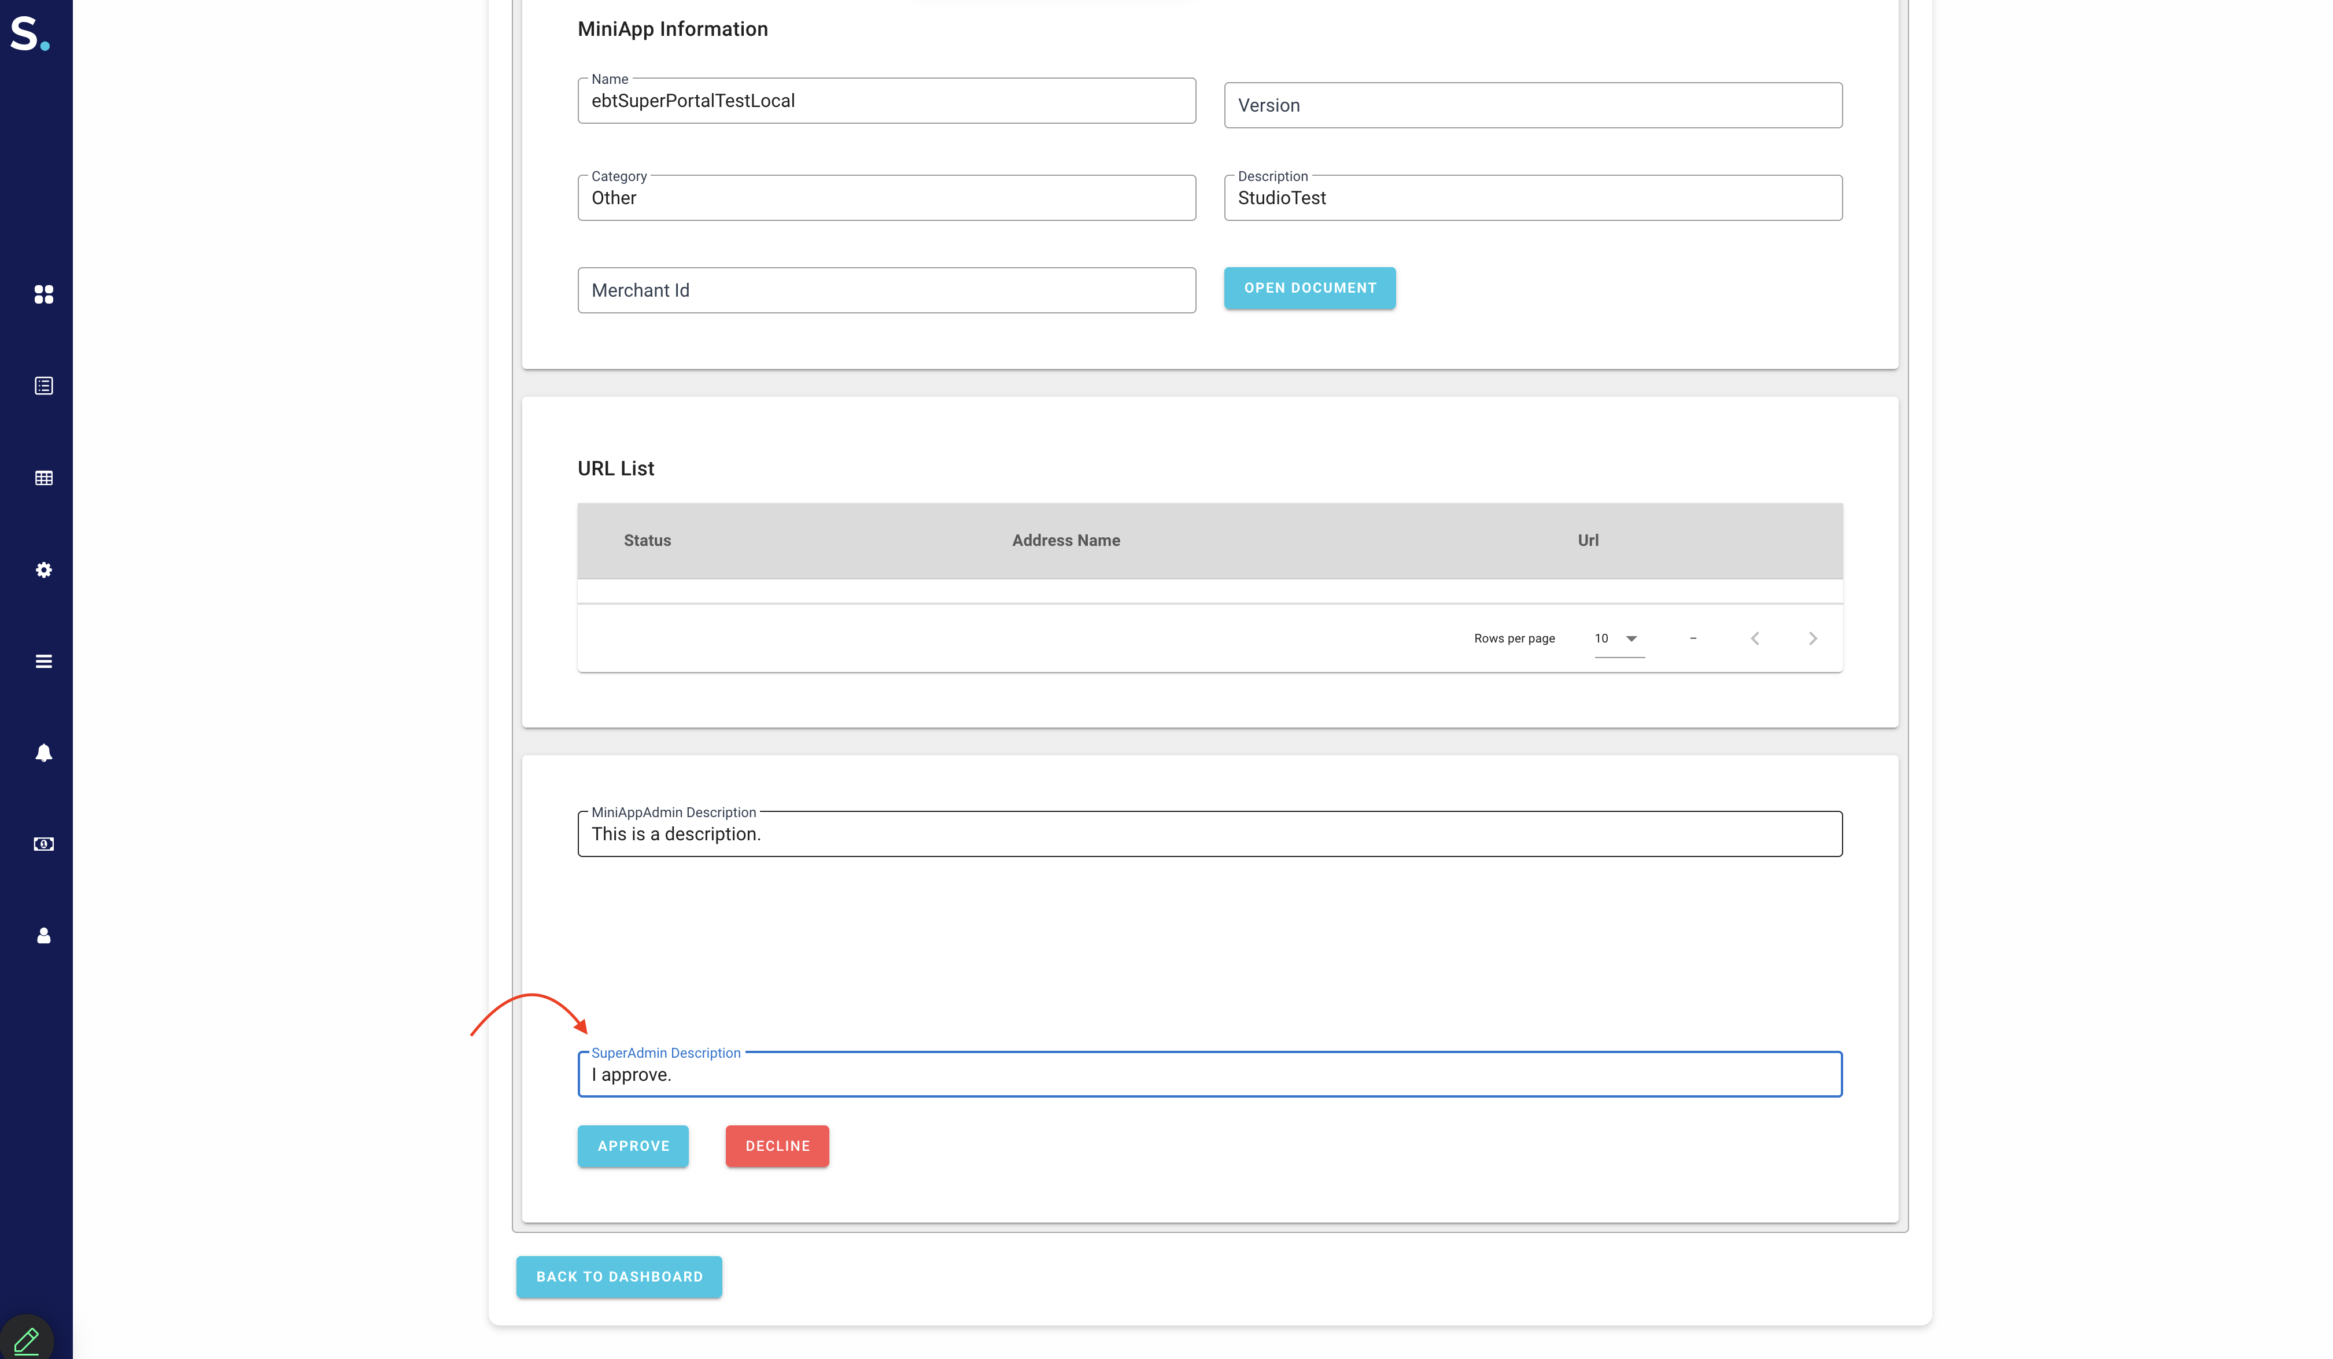Screen dimensions: 2333x1359
Task: Open notifications bell icon in sidebar
Action: [43, 752]
